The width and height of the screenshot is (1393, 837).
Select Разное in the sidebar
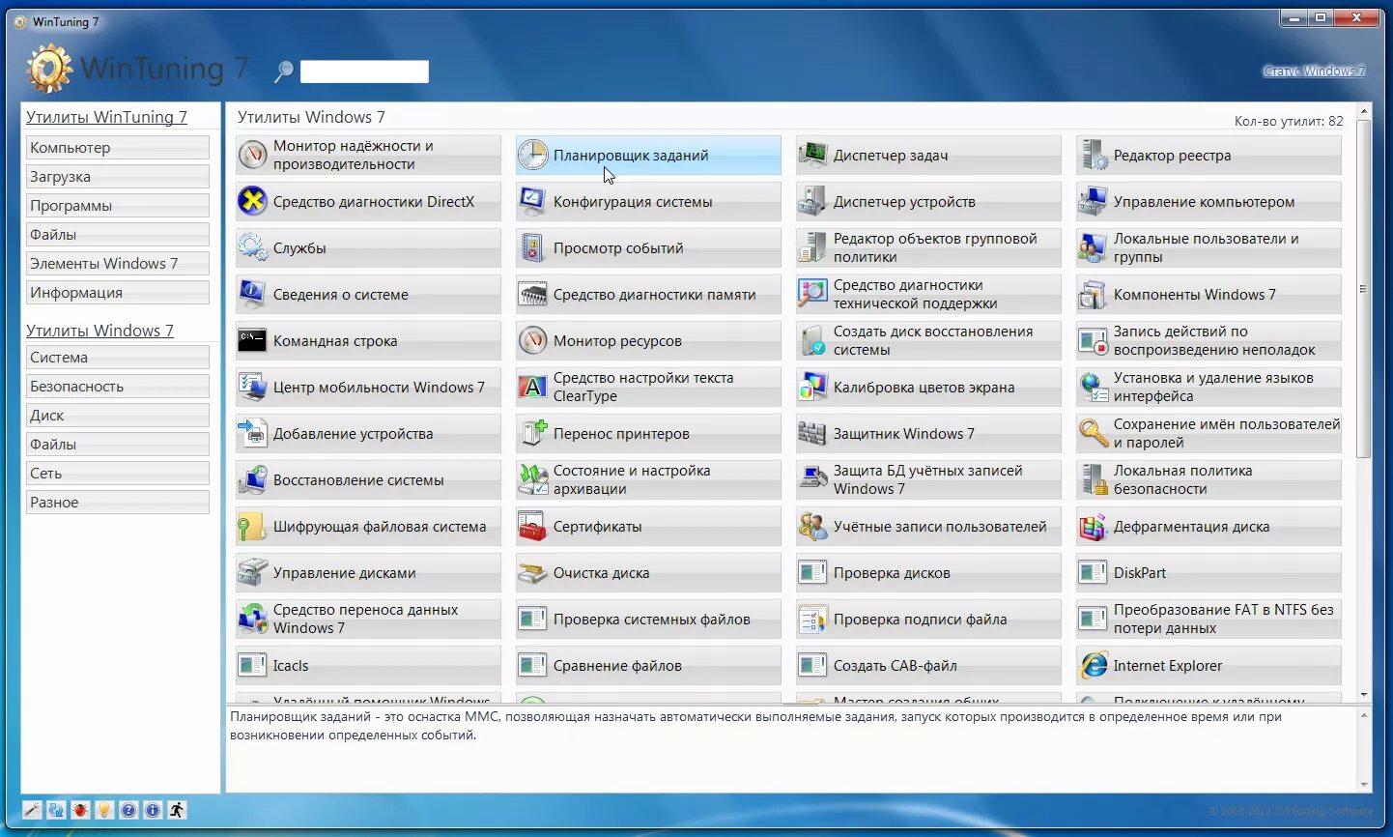(118, 503)
